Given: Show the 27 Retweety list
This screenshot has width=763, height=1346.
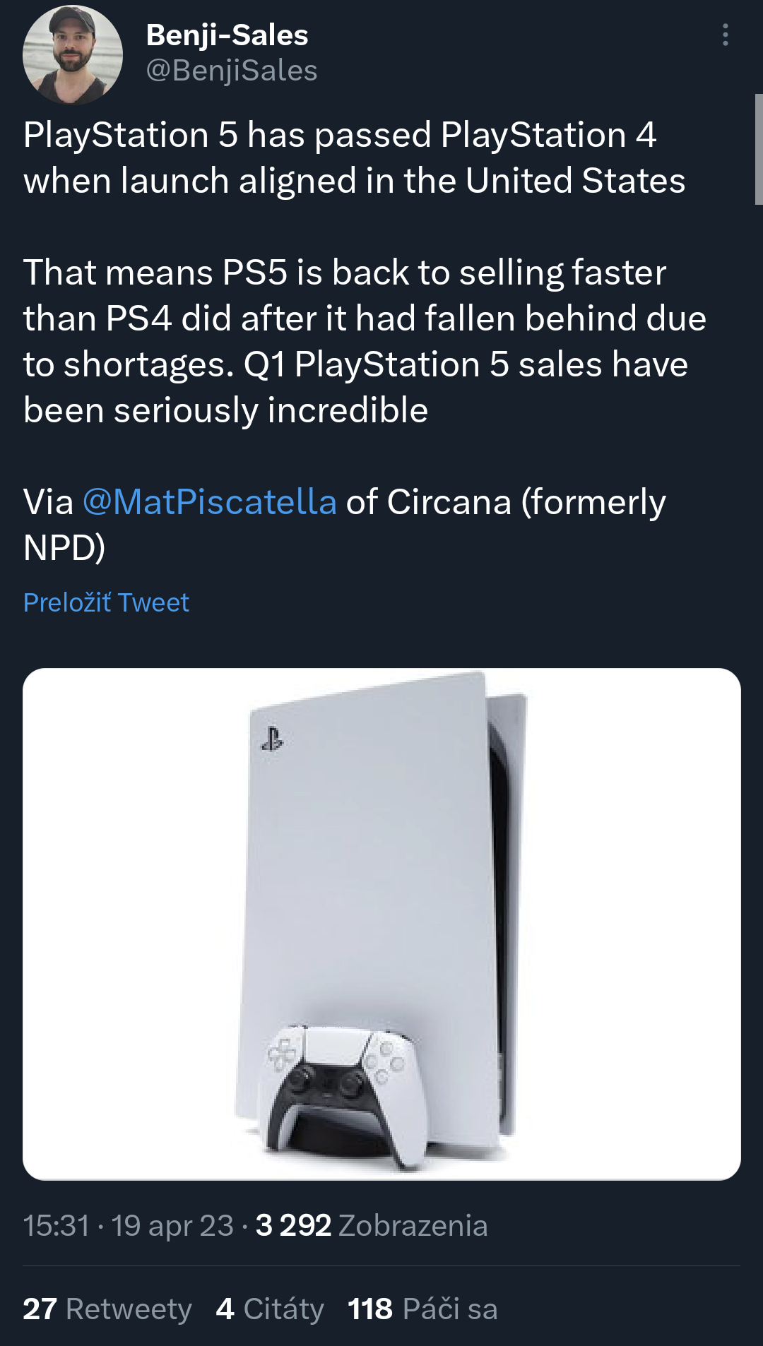Looking at the screenshot, I should point(107,1309).
